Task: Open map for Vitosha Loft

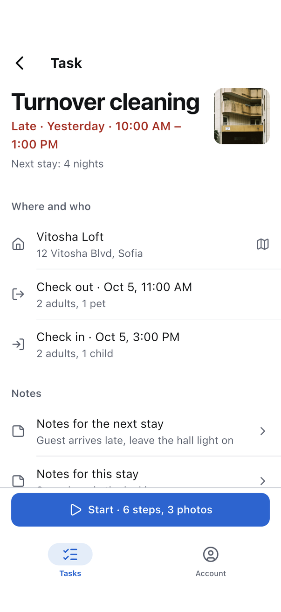Action: (263, 244)
